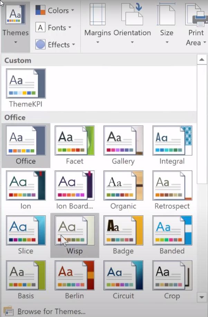Select the Office theme thumbnail
This screenshot has width=208, height=317.
tap(26, 146)
